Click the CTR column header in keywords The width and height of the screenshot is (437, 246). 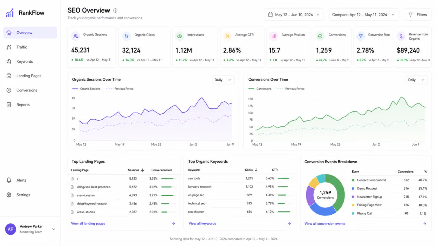275,170
